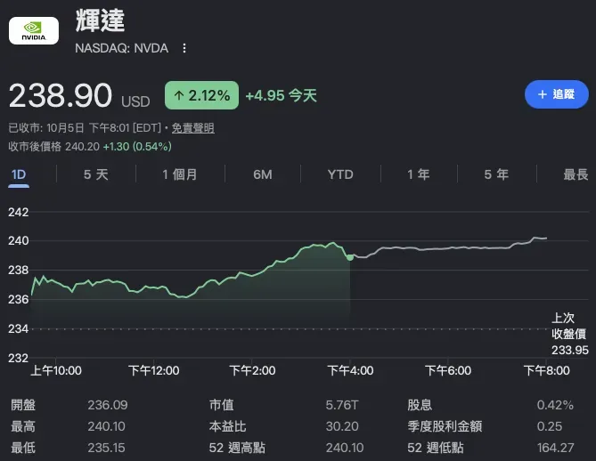Click the 開盤 value 236.09
Viewport: 596px width, 461px height.
[108, 405]
